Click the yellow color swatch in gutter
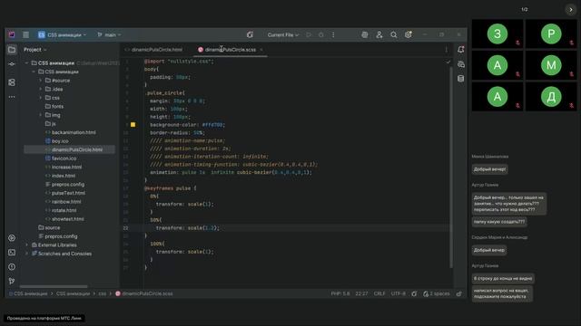Screen dimensions: 581x326 tap(133, 125)
